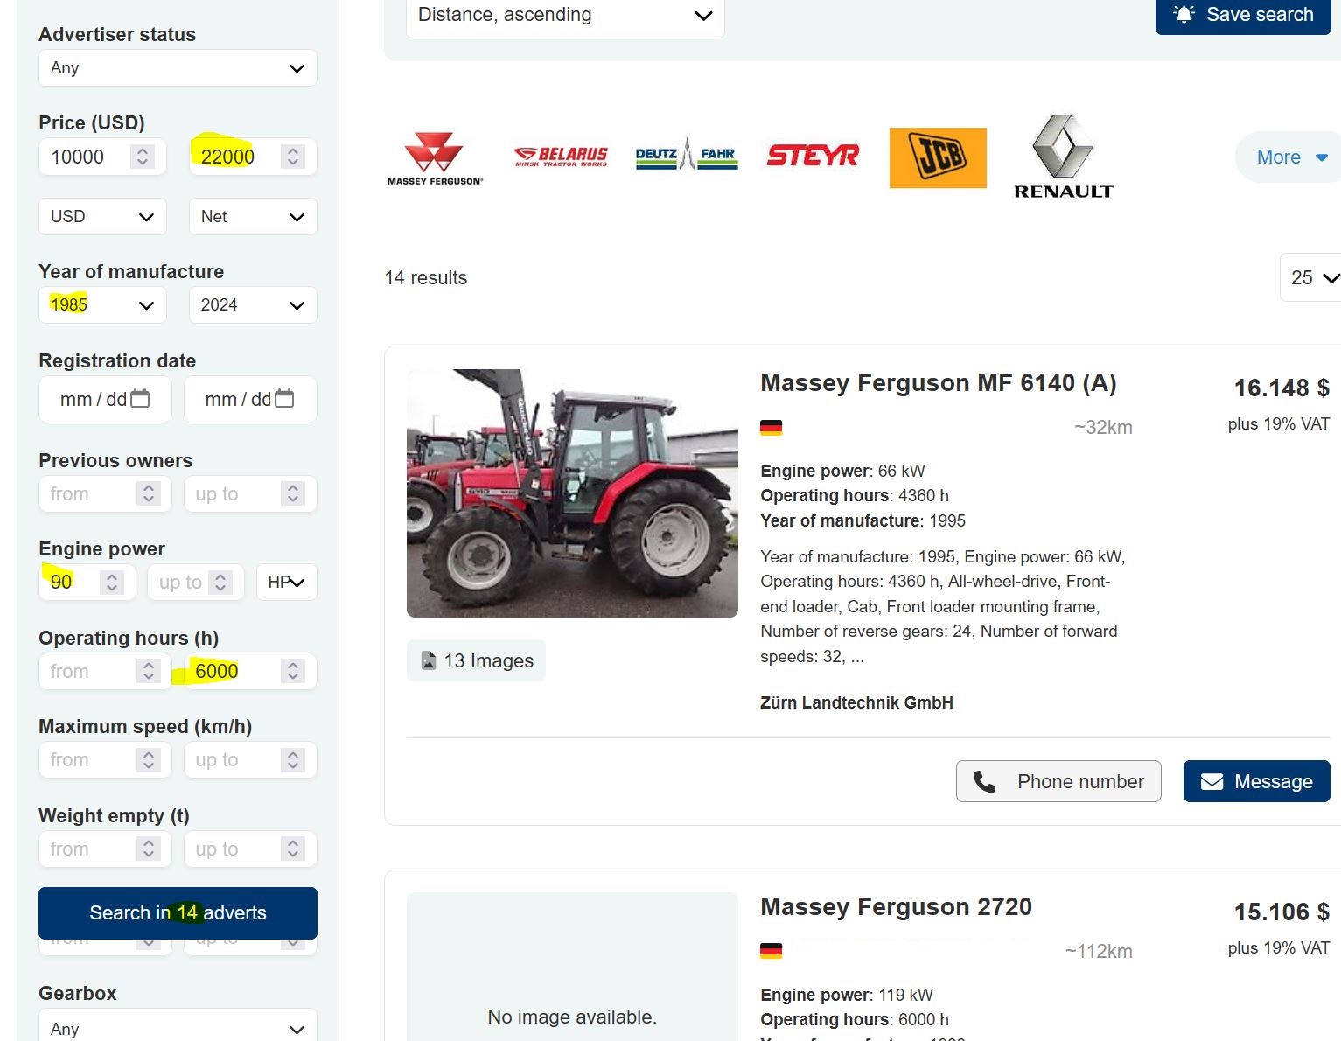Screen dimensions: 1341x1041
Task: Adjust engine power from stepper arrows
Action: click(111, 583)
